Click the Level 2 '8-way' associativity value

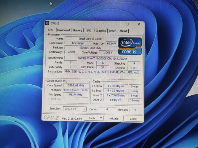tap(135, 96)
